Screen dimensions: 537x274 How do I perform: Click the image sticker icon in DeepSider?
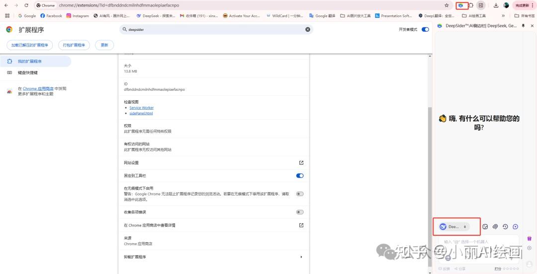485,226
